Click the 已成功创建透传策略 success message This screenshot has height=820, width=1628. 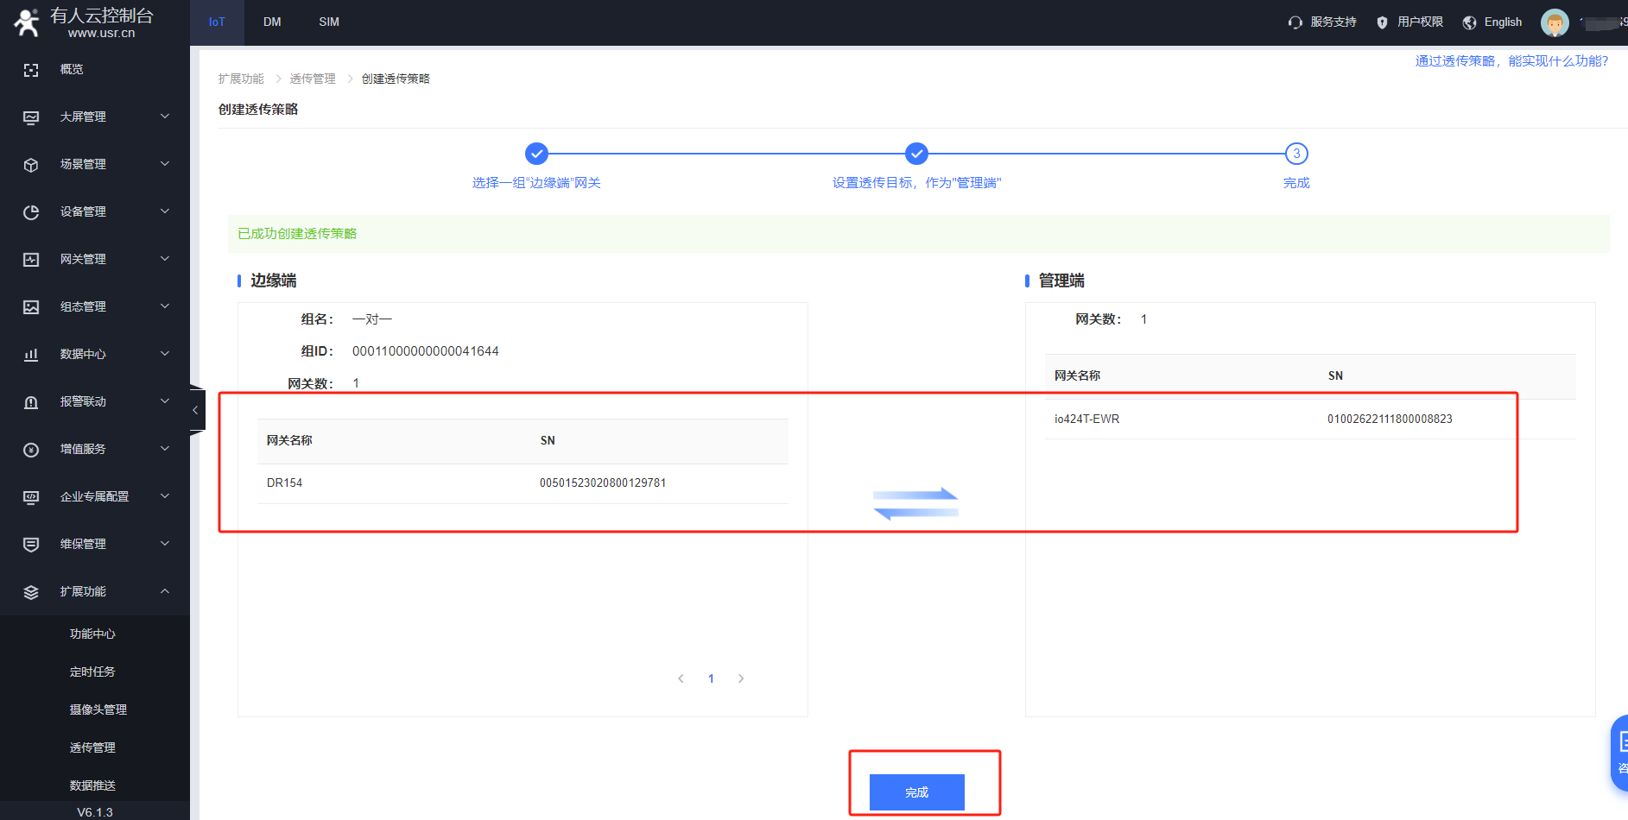pyautogui.click(x=297, y=234)
